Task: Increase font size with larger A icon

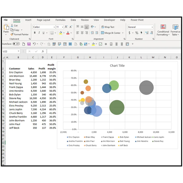Action: 66,27
